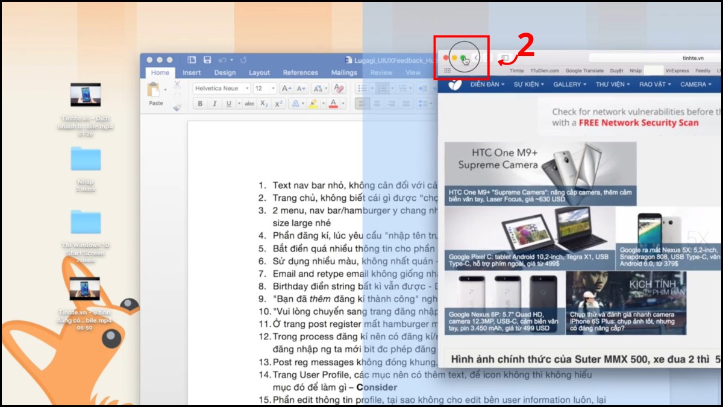The image size is (723, 407).
Task: Expand the GALLERY menu on tinhte.vn
Action: pyautogui.click(x=569, y=84)
